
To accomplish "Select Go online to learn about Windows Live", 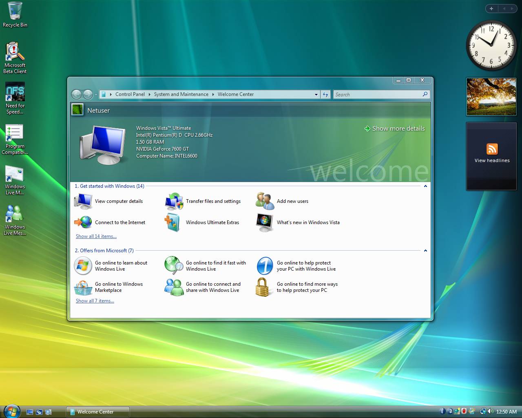I will [111, 266].
